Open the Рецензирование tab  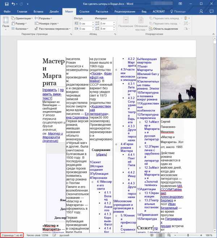point(125,11)
